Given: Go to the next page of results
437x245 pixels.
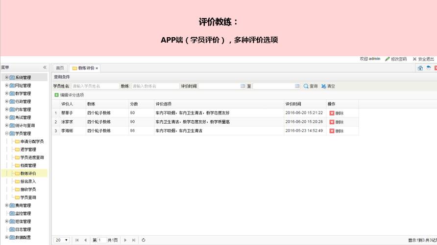Looking at the screenshot, I should tap(125, 240).
